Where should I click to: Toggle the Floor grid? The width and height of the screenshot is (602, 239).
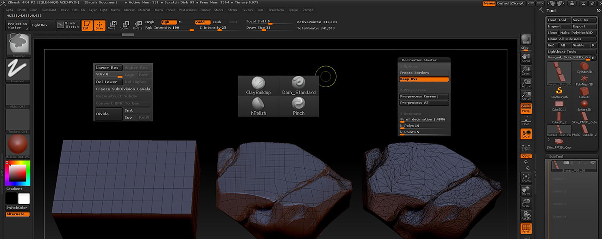pyautogui.click(x=526, y=122)
